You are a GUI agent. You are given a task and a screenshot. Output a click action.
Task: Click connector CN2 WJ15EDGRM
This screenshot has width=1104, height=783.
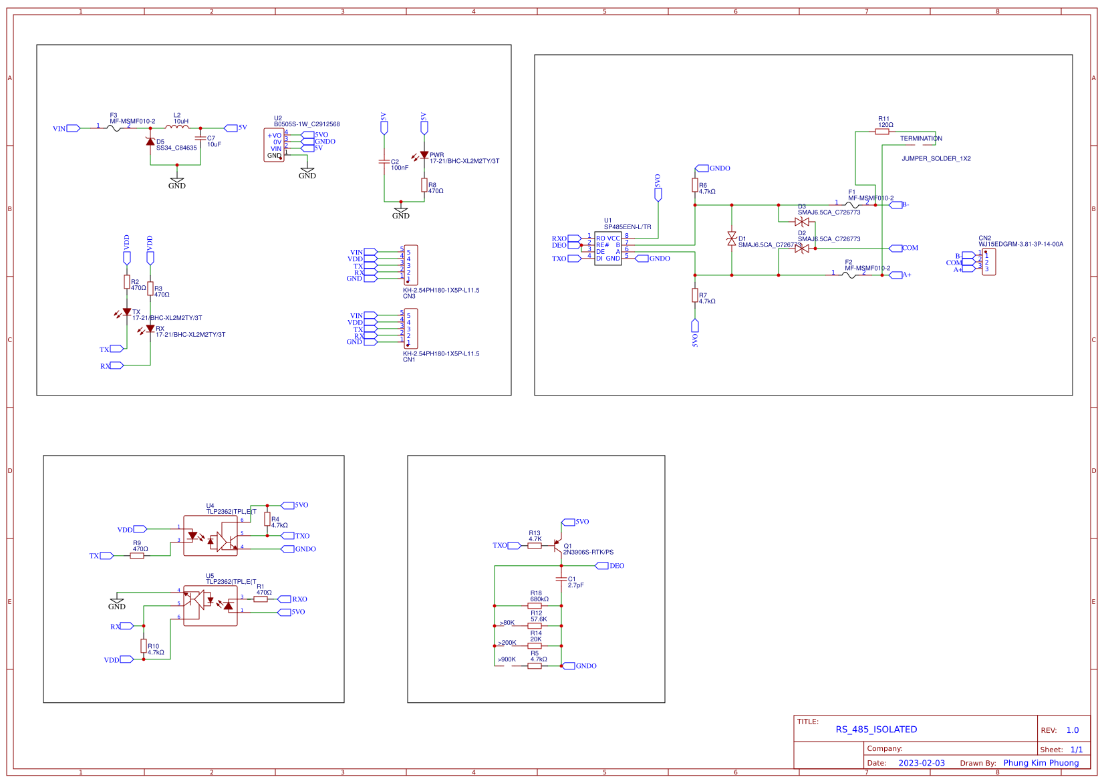[989, 261]
